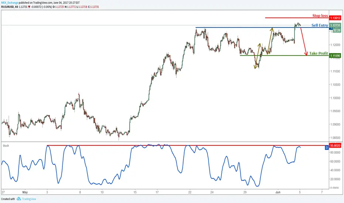Click the O:1.12725 open value
Screen dimensions: 344x203
(x=58, y=7)
